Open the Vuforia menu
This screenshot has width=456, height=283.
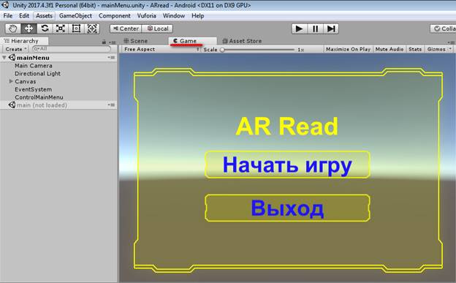[x=147, y=16]
